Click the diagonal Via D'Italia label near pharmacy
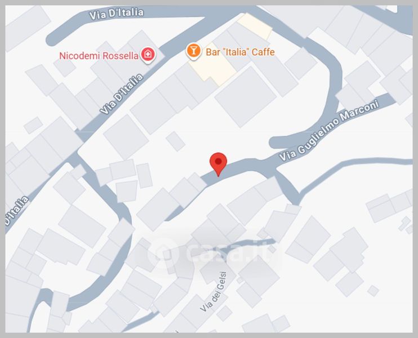This screenshot has height=338, width=418. [122, 94]
